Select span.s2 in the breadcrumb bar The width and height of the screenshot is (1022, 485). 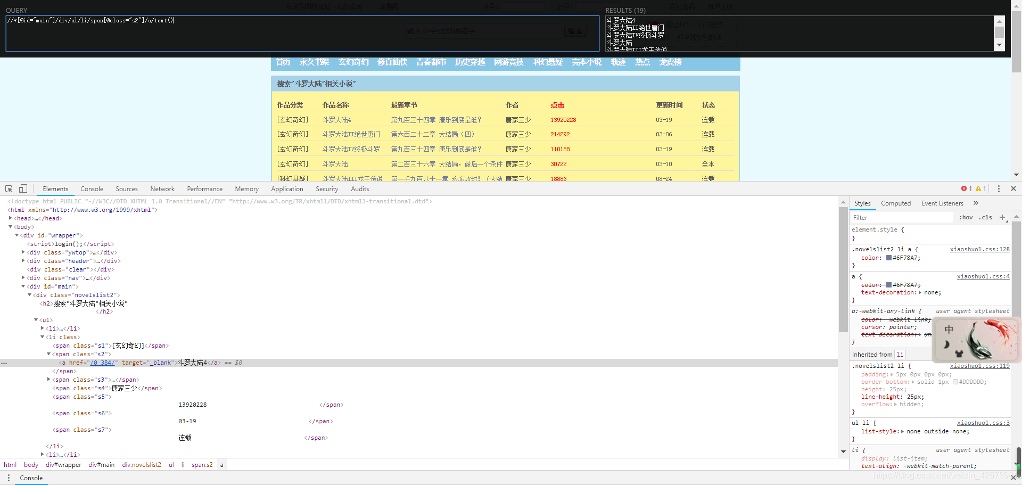(202, 465)
